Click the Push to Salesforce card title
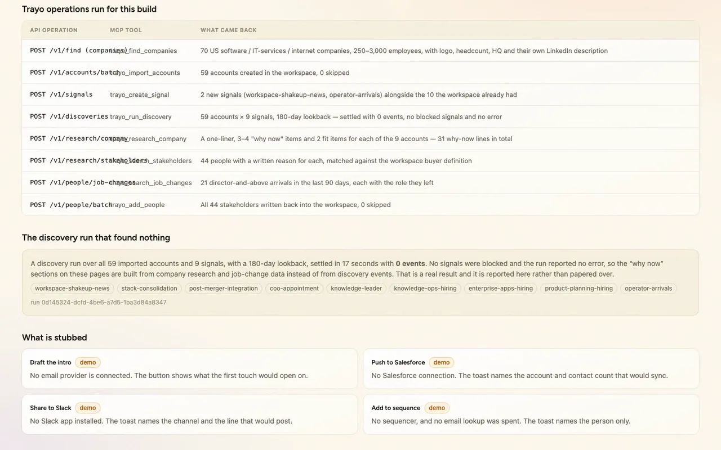Screen dimensions: 721x450 pyautogui.click(x=398, y=363)
